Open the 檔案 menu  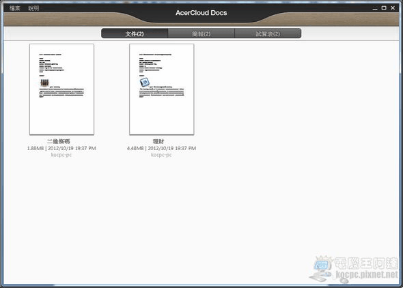tap(14, 8)
